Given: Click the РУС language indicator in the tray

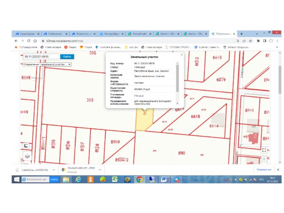Looking at the screenshot, I should [x=261, y=179].
